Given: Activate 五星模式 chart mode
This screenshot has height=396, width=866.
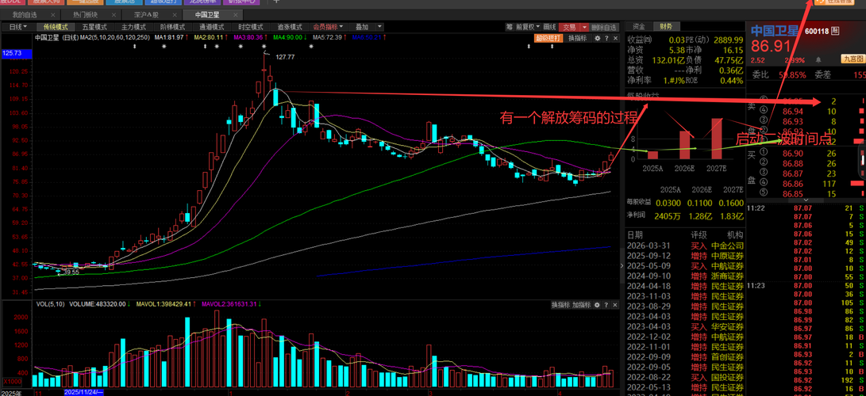Looking at the screenshot, I should coord(94,26).
